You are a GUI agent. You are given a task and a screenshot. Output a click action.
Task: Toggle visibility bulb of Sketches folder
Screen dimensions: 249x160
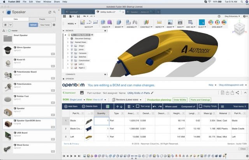pyautogui.click(x=72, y=57)
